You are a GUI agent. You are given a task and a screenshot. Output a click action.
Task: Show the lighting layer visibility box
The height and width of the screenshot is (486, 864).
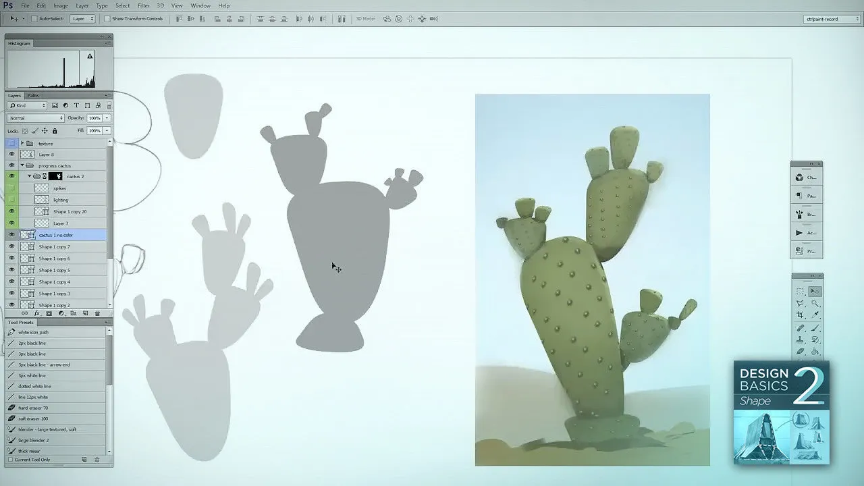pos(11,200)
